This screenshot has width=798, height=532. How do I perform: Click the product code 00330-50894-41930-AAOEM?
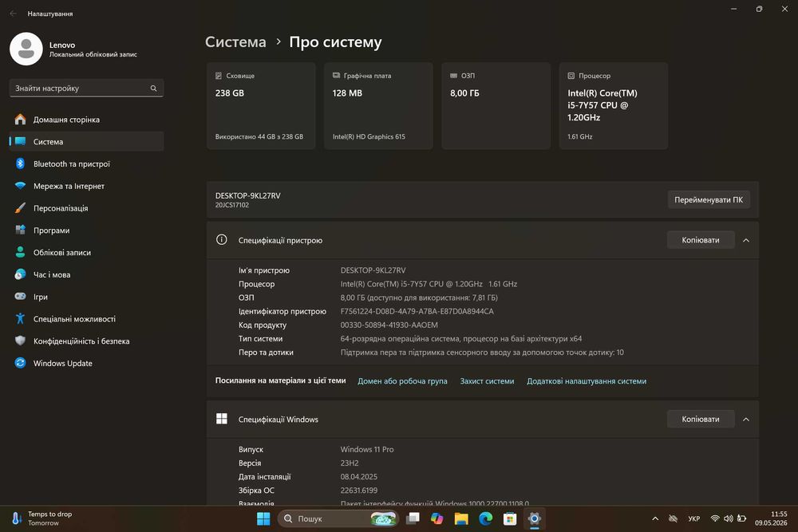point(389,325)
